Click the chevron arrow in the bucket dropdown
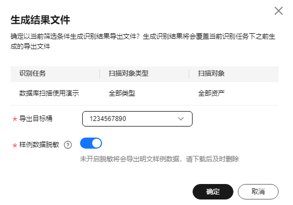 pos(180,119)
